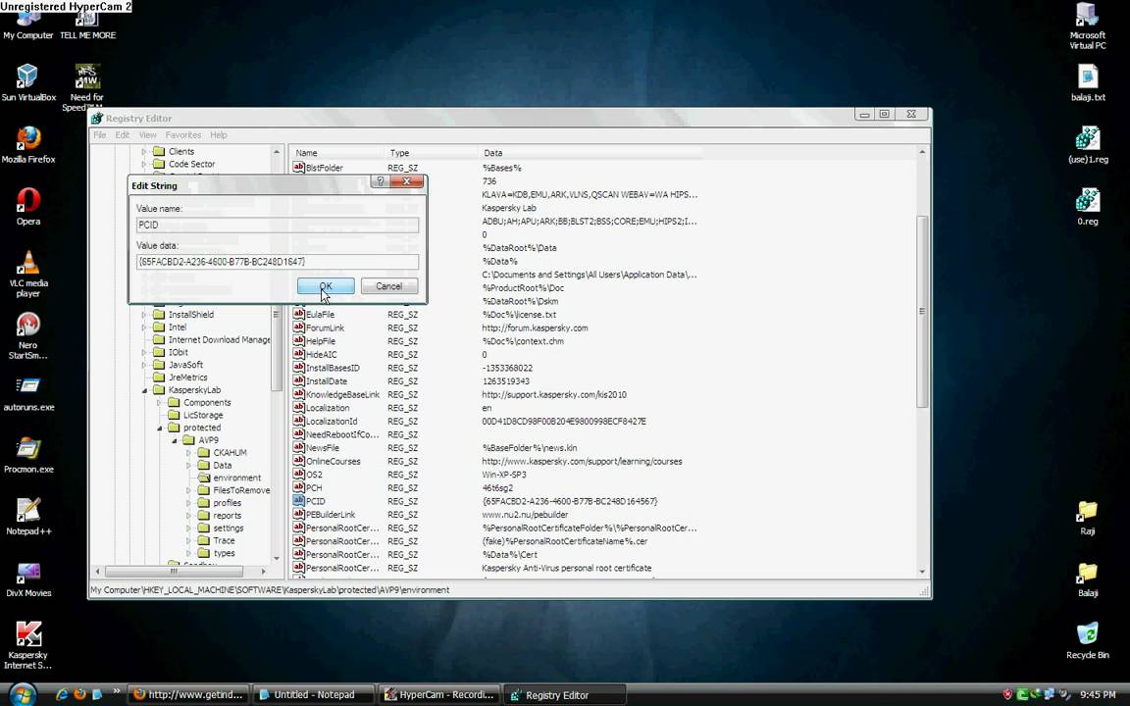The image size is (1130, 706).
Task: Expand the InstallShield key
Action: [144, 315]
